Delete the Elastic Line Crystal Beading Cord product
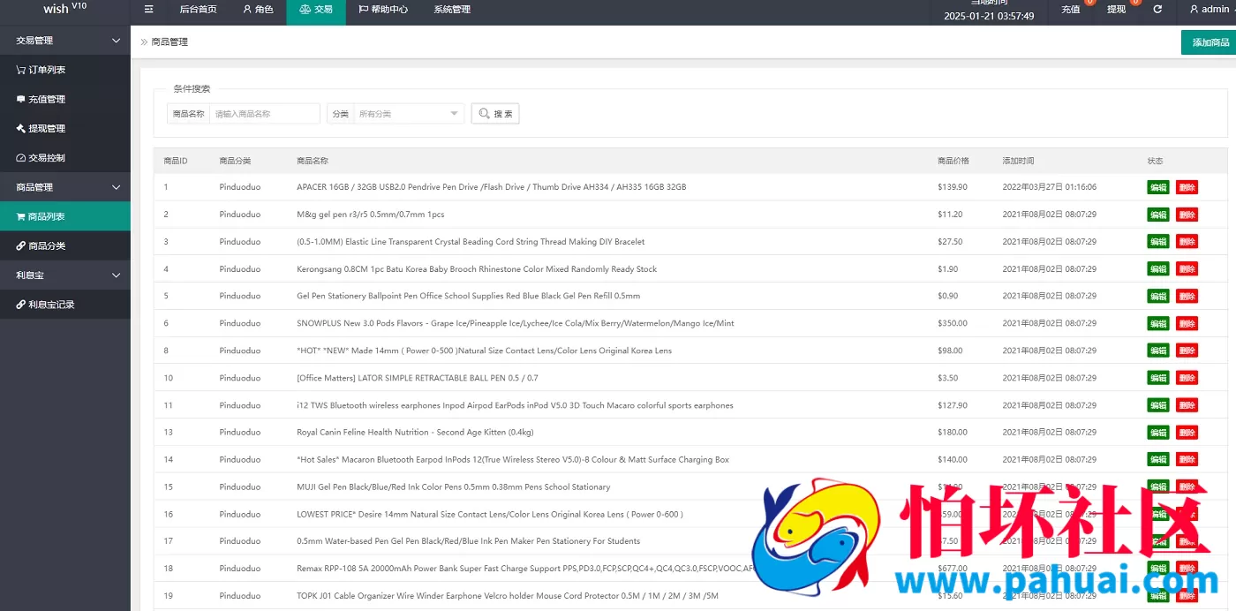Viewport: 1236px width, 611px height. pyautogui.click(x=1187, y=242)
